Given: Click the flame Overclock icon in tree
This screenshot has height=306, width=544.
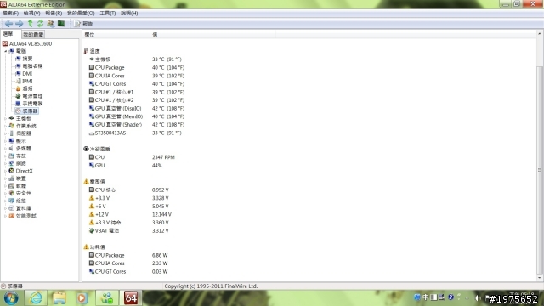Looking at the screenshot, I should 18,88.
